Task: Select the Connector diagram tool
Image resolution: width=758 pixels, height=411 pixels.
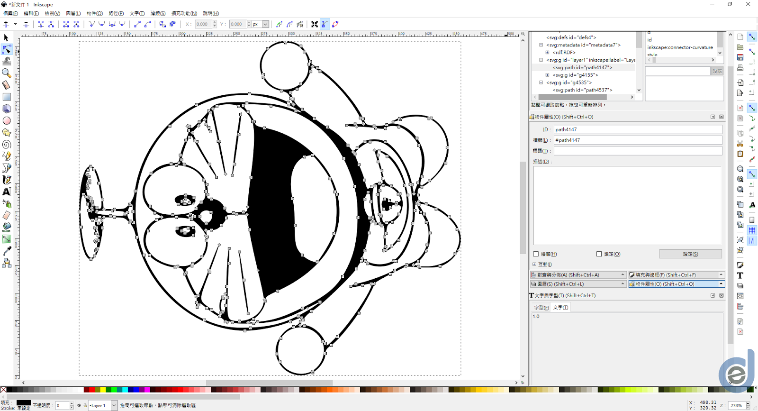Action: 7,263
